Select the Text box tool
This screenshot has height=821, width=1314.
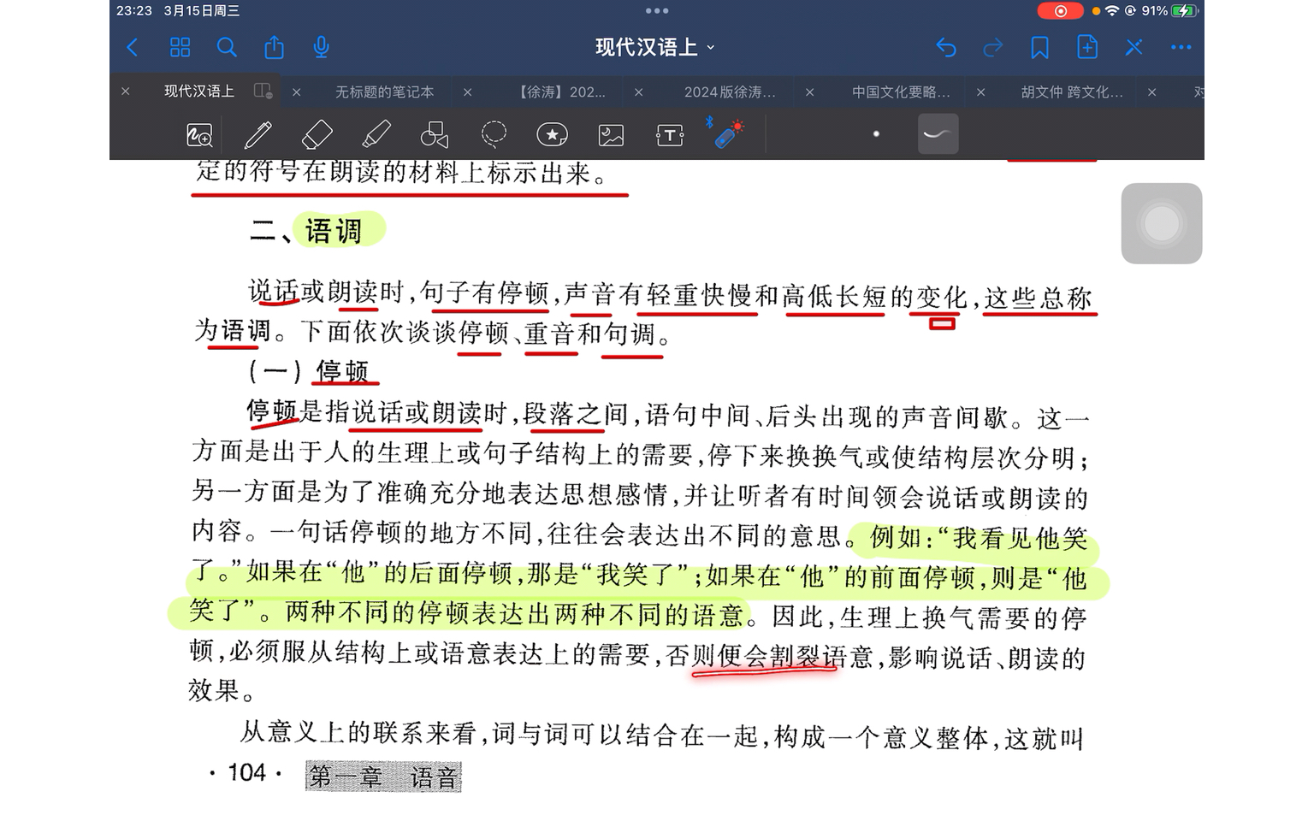point(670,134)
